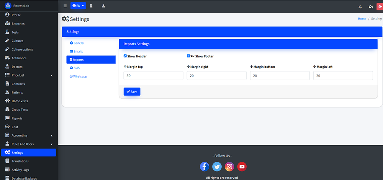The image size is (383, 180).
Task: Click the Margin top input field
Action: click(x=153, y=76)
